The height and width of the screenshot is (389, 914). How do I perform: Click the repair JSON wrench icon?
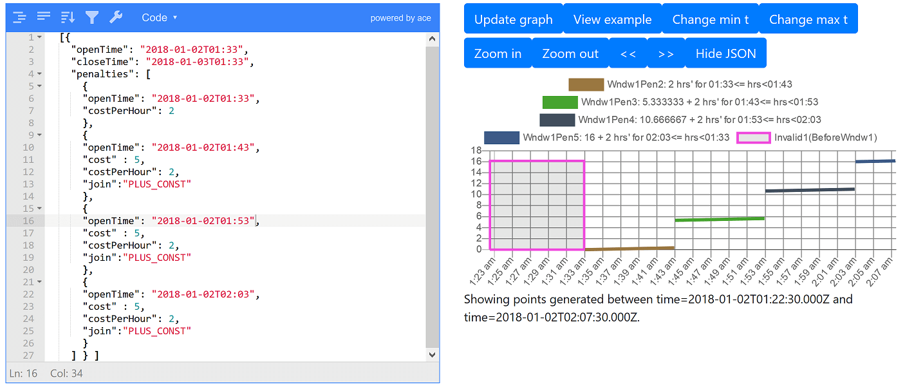click(x=116, y=17)
